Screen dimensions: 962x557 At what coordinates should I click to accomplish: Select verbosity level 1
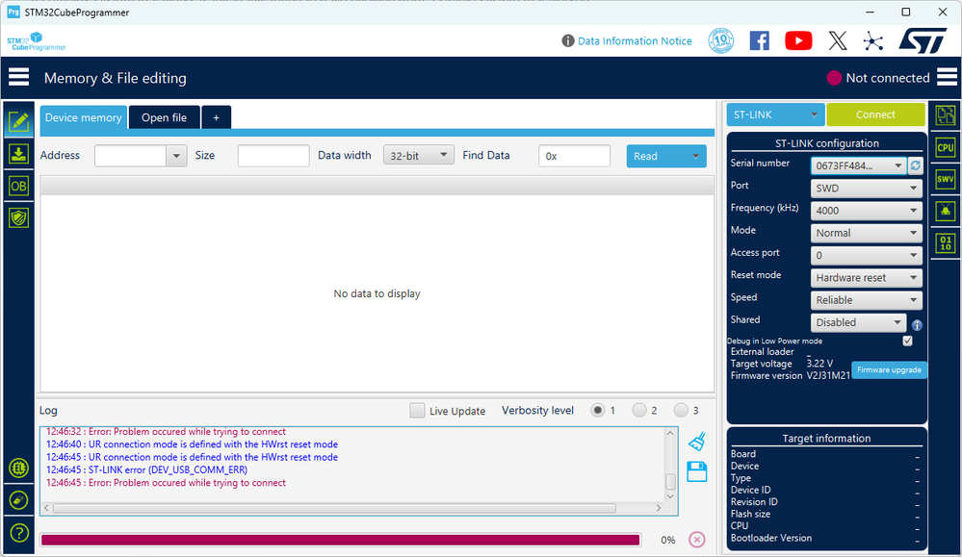(598, 411)
